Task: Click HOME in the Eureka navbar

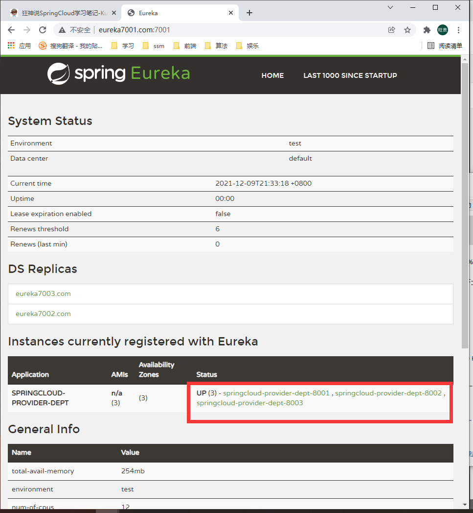Action: click(272, 75)
